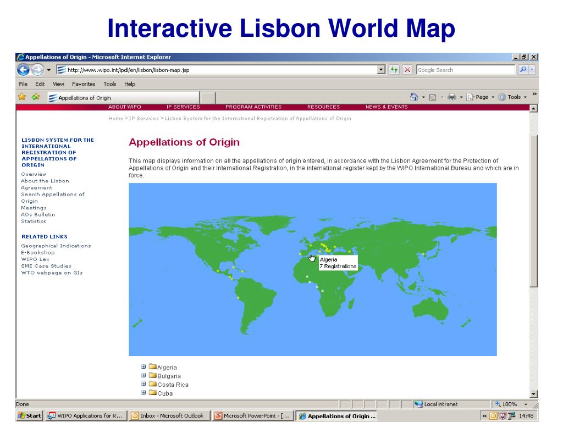
Task: Open the View menu
Action: pyautogui.click(x=58, y=84)
